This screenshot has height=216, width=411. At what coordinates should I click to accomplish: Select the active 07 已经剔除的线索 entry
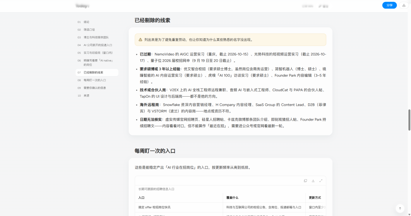pyautogui.click(x=97, y=73)
